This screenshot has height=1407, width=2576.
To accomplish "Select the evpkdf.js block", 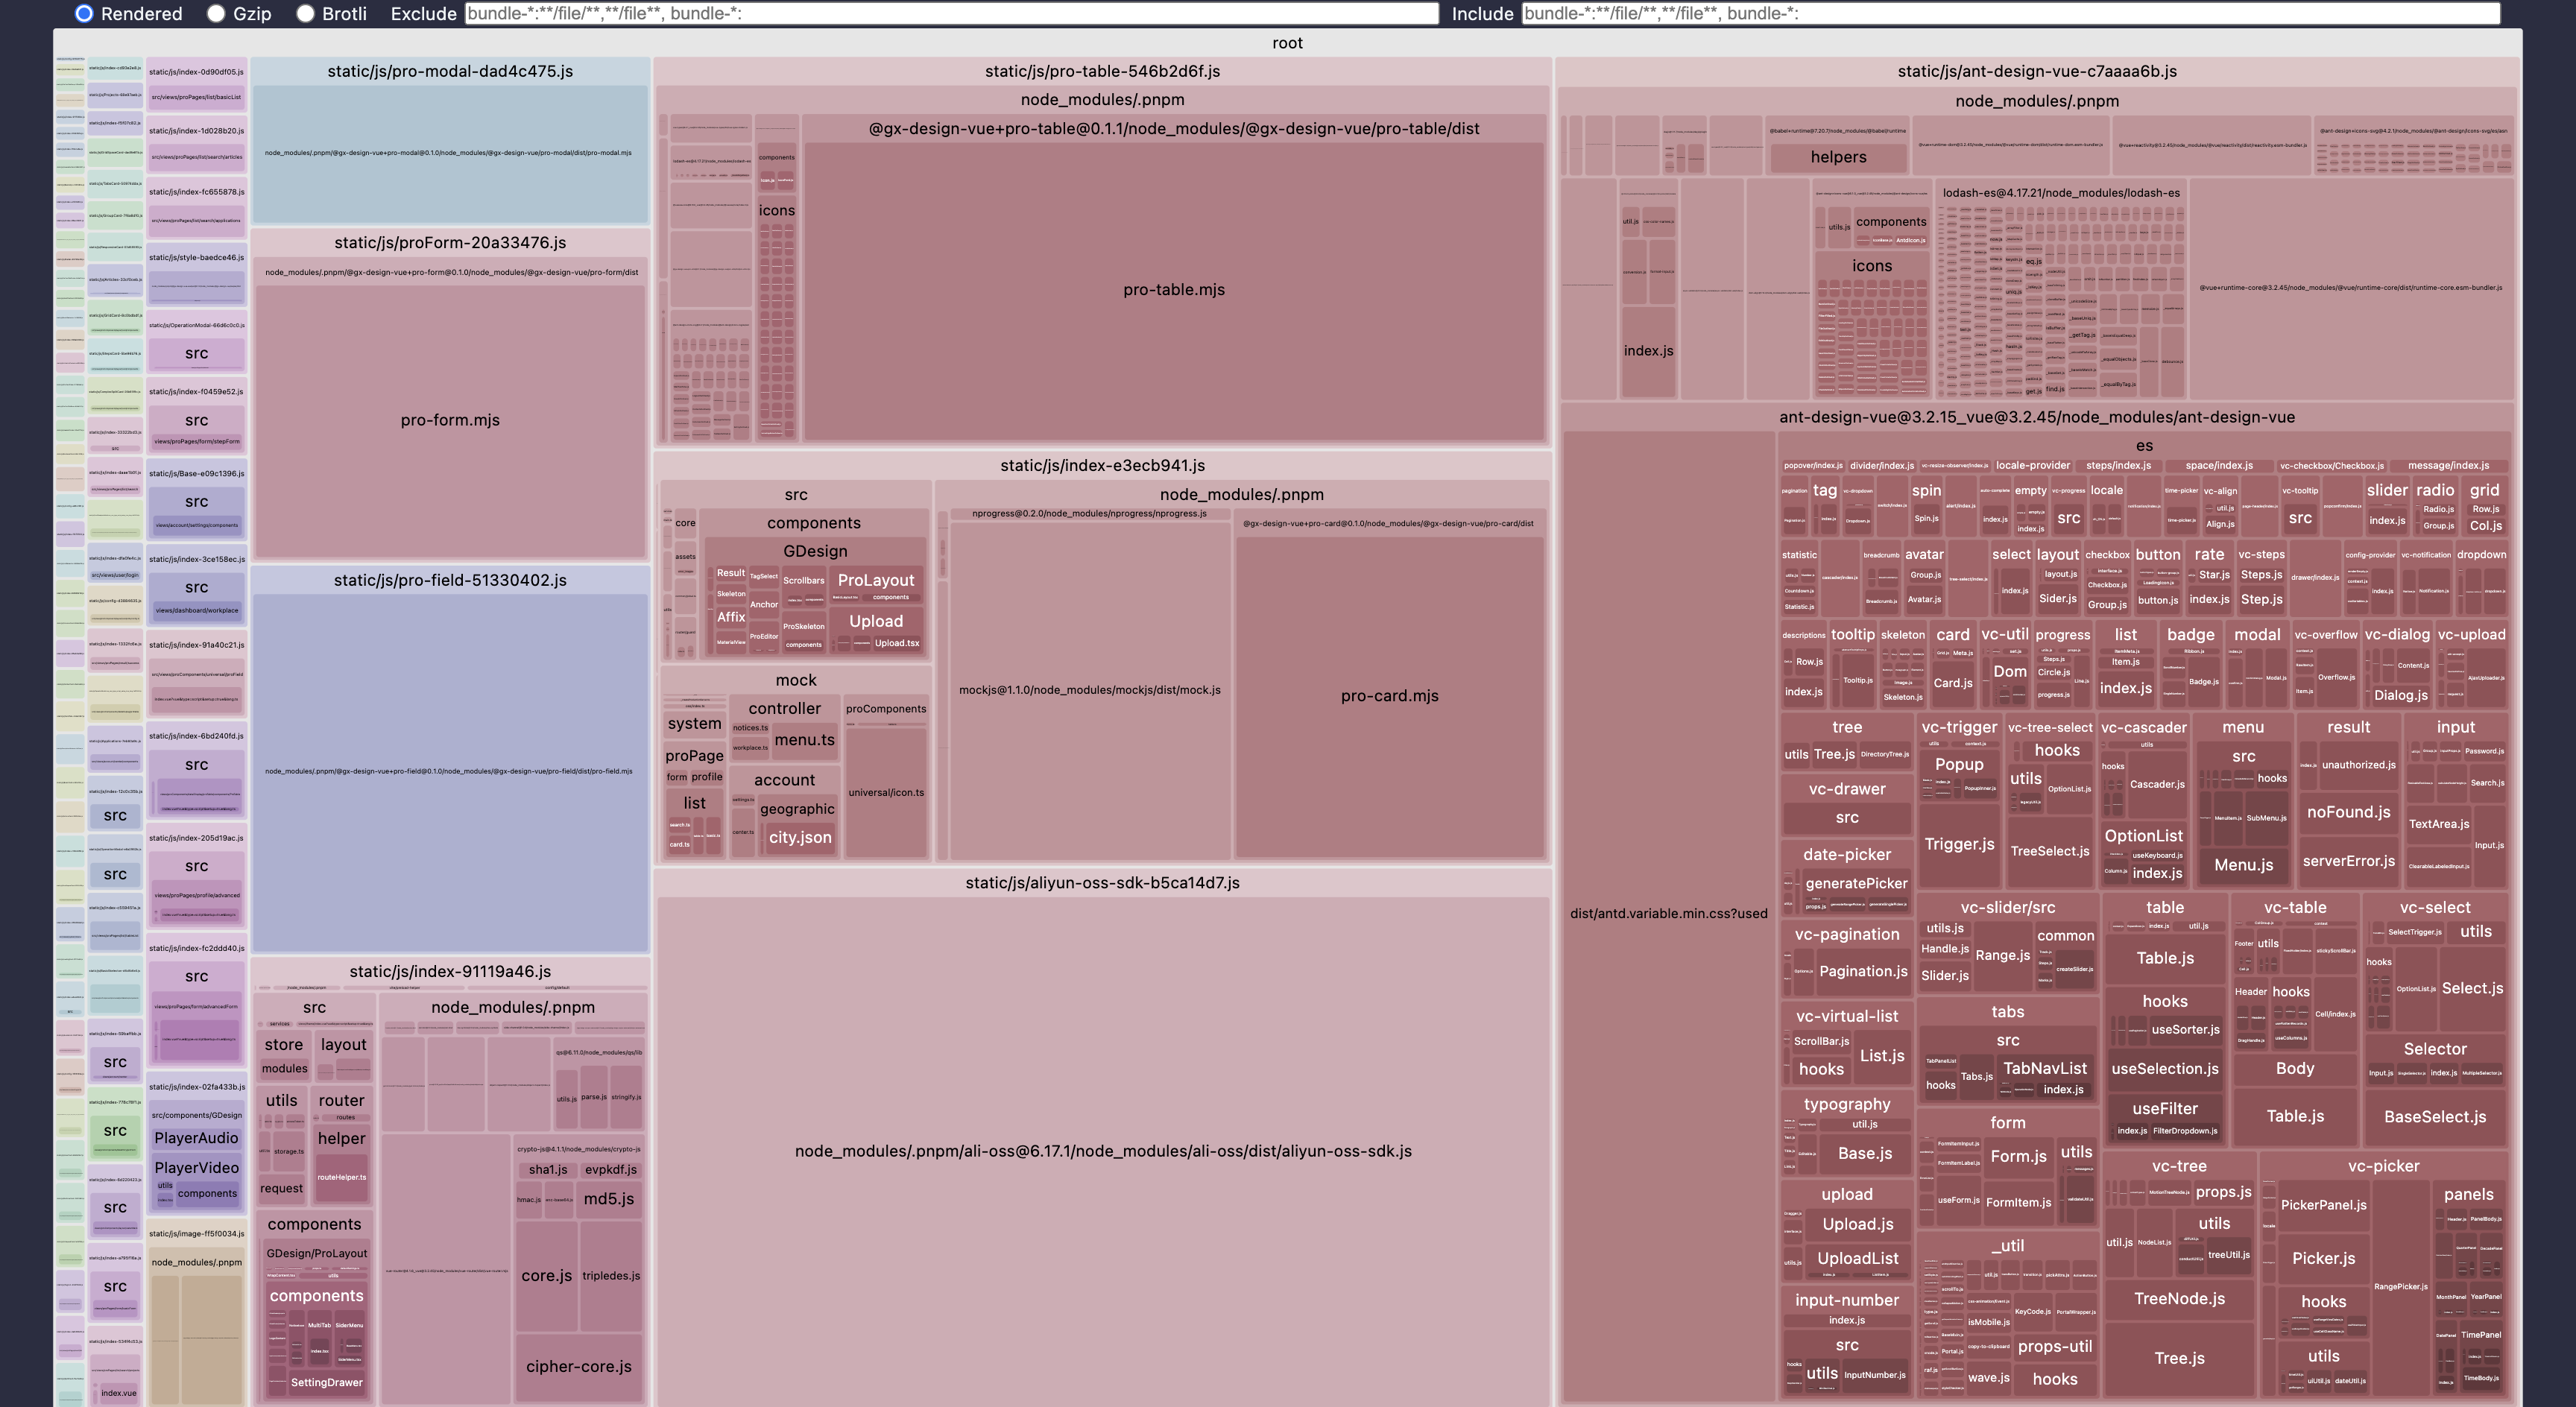I will click(x=610, y=1169).
